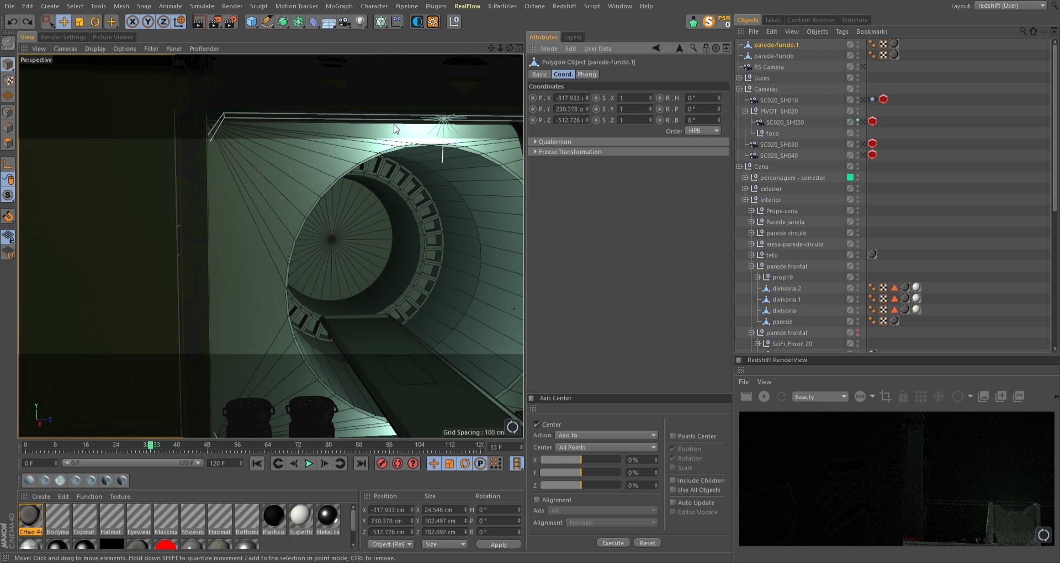Click the Execute button

coord(613,543)
